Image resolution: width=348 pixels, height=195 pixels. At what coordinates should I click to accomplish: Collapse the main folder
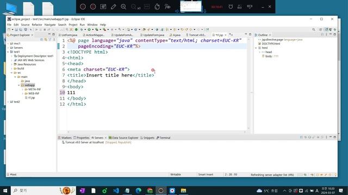pyautogui.click(x=15, y=77)
